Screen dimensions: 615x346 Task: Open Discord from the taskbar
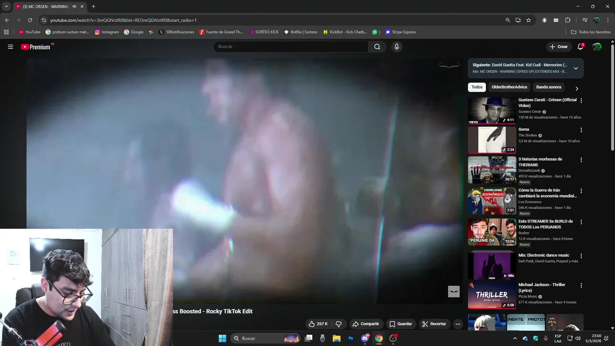point(365,338)
